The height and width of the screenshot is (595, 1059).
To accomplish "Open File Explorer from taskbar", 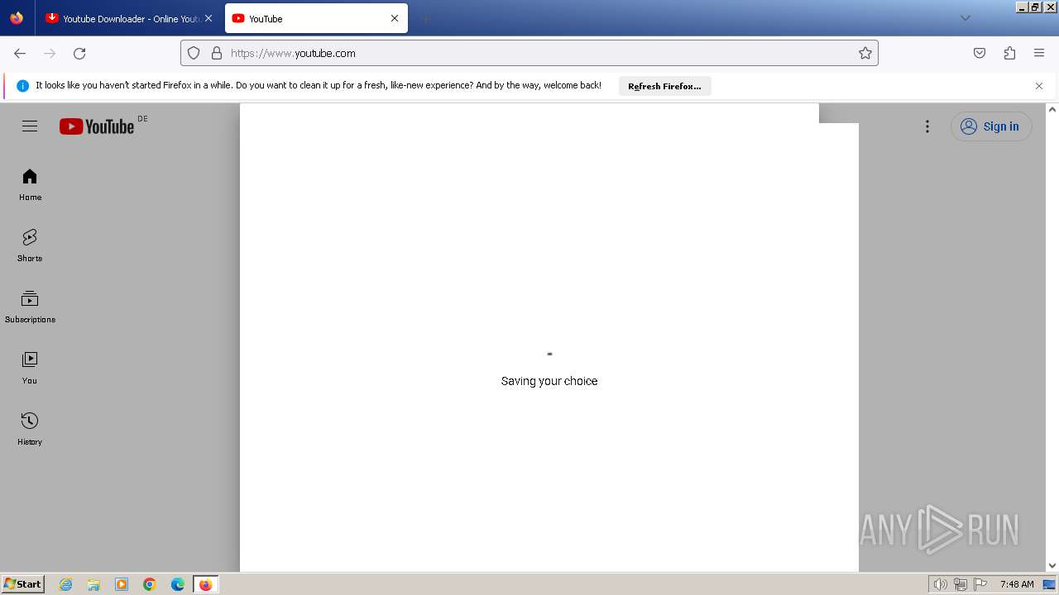I will [93, 584].
